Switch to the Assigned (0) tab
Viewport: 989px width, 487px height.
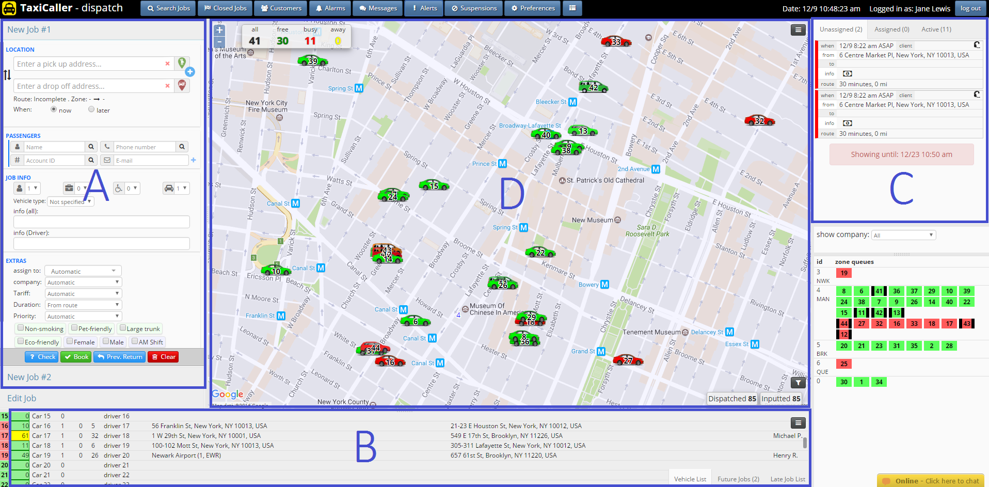click(x=891, y=29)
